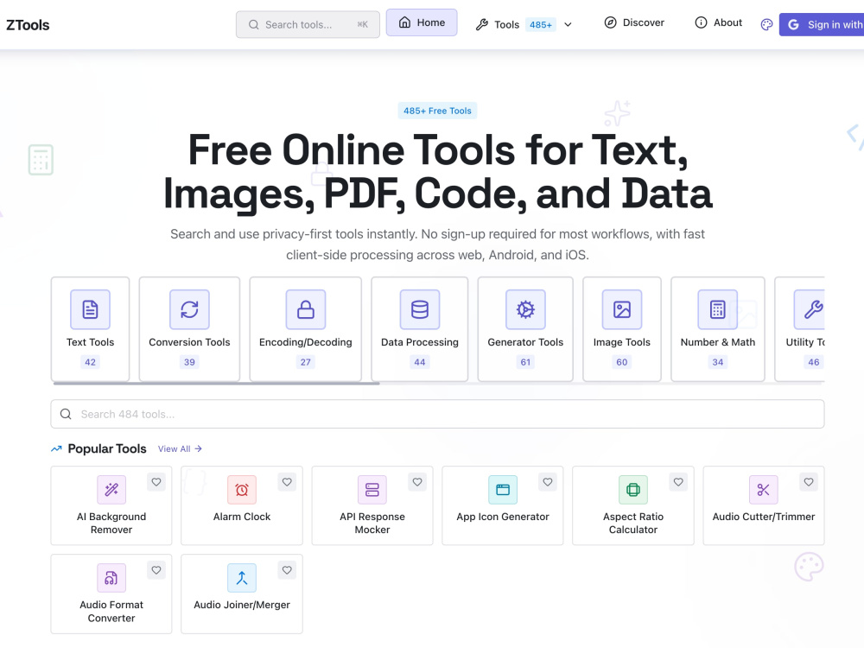Favorite Audio Cutter/Trimmer with heart

tap(809, 482)
